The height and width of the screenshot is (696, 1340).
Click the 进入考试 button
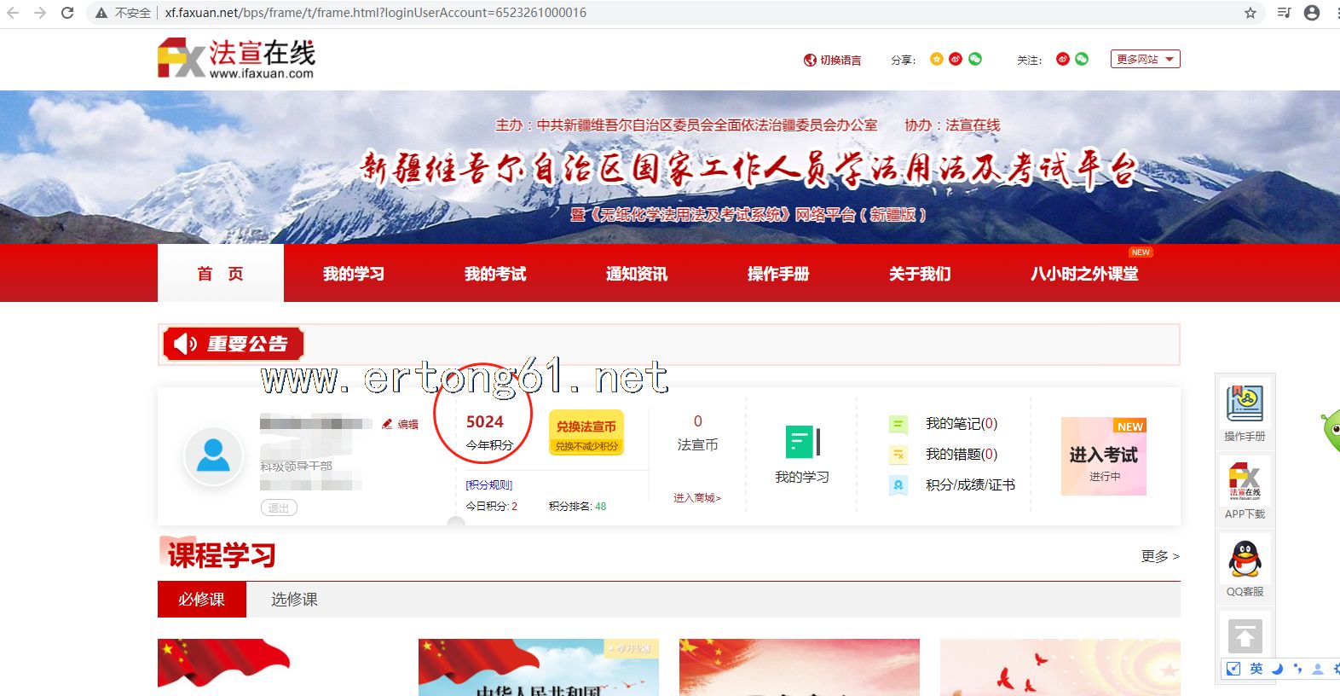coord(1103,456)
